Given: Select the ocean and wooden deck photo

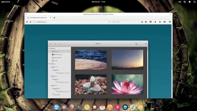Looking at the screenshot, I should [91, 60].
